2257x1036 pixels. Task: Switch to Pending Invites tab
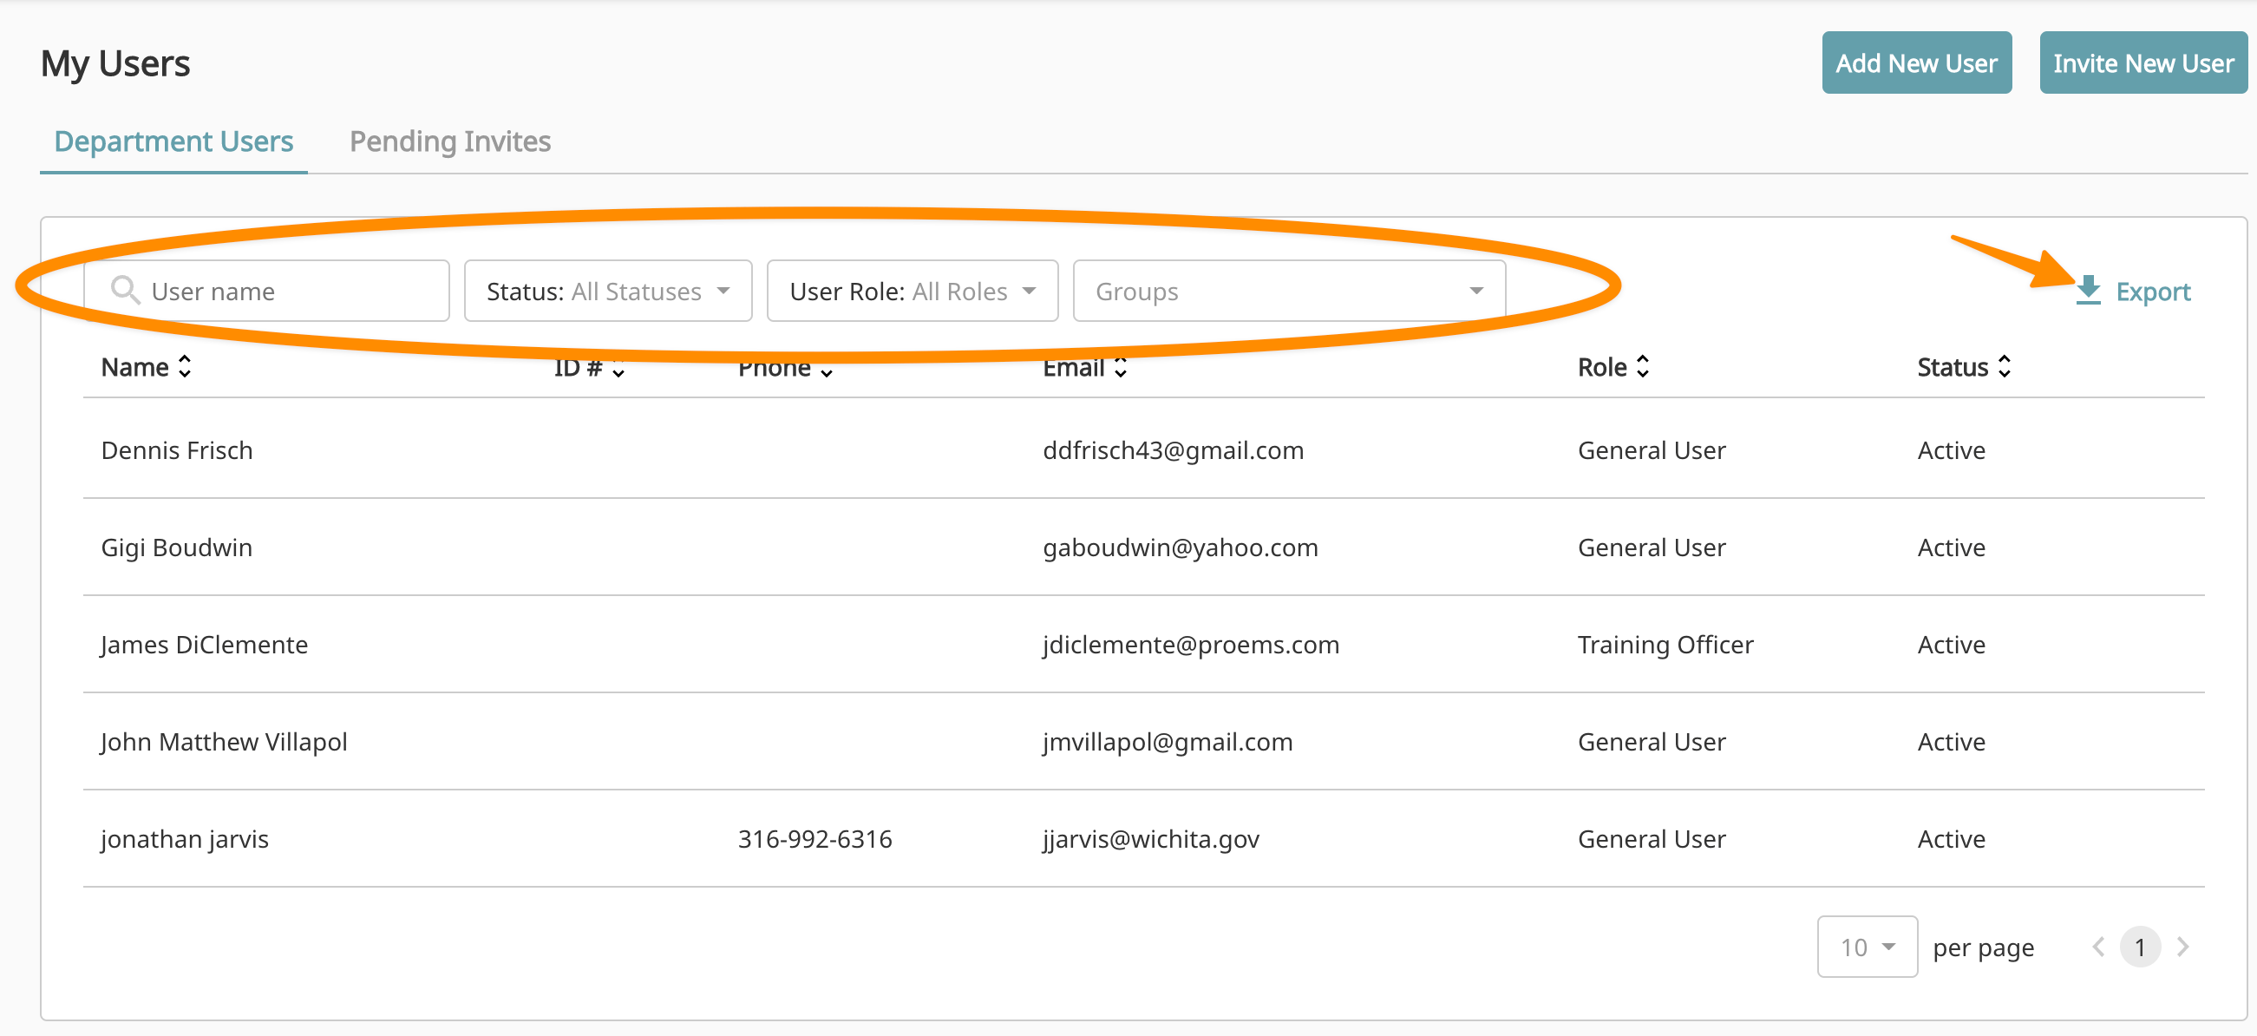coord(449,142)
